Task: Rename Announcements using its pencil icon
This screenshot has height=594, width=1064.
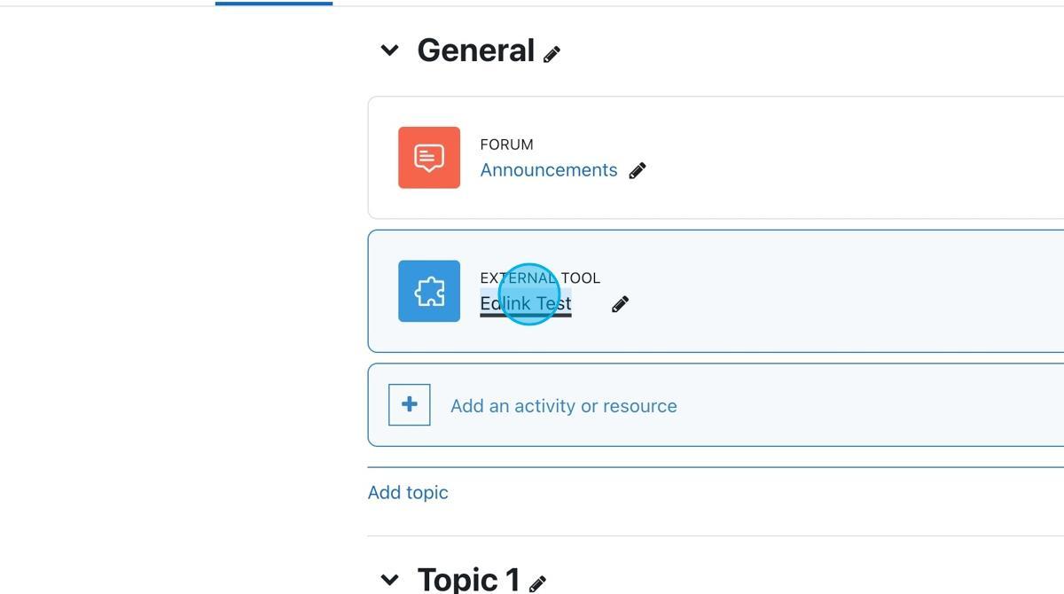Action: 638,171
